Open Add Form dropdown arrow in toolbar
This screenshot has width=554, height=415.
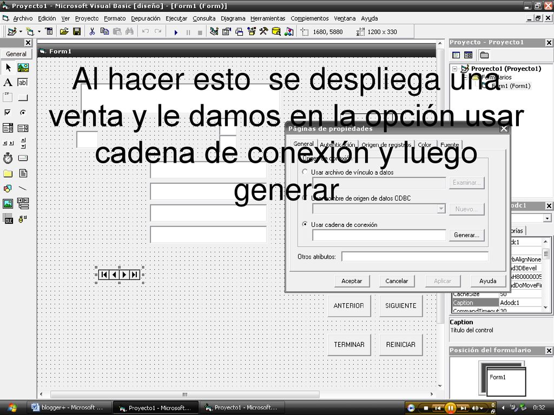[39, 32]
